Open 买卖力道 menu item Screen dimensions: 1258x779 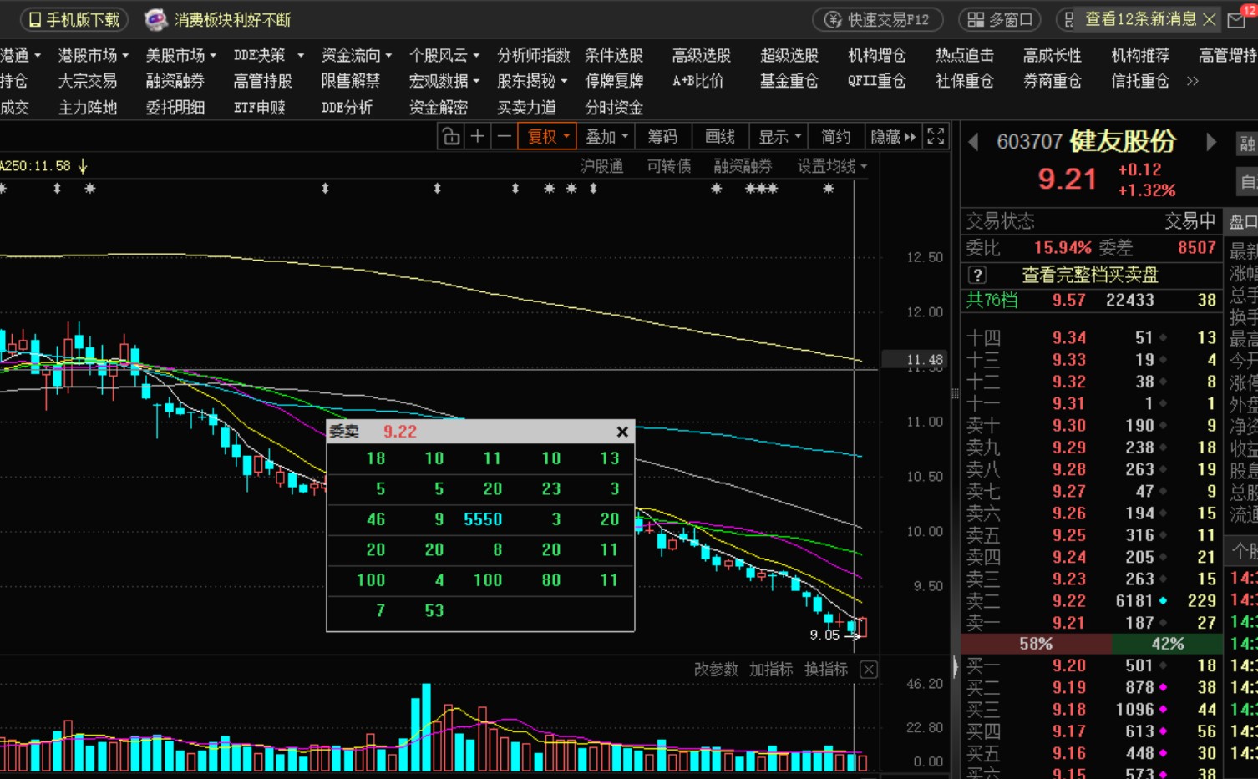click(x=526, y=108)
